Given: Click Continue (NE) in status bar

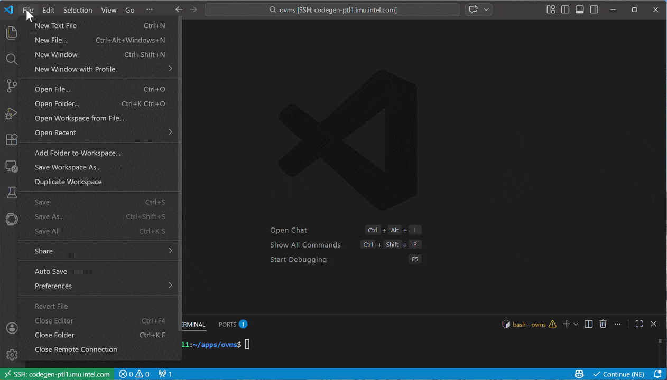Looking at the screenshot, I should pyautogui.click(x=618, y=374).
